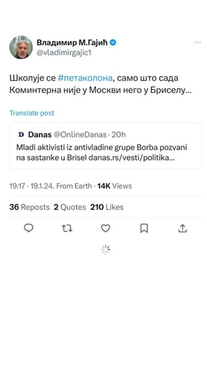The height and width of the screenshot is (370, 207).
Task: Bookmark this post
Action: click(x=144, y=228)
